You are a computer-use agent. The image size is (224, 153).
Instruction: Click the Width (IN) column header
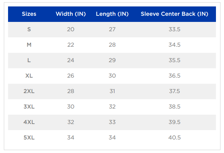(71, 14)
